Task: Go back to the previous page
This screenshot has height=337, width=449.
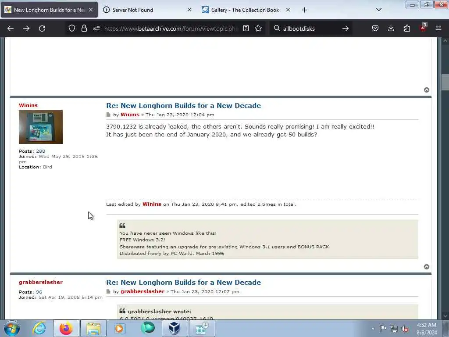Action: [x=11, y=29]
